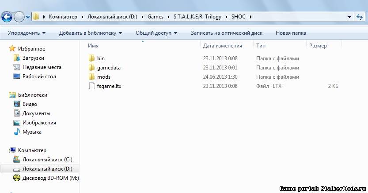Select Библиотеки in navigation pane
The width and height of the screenshot is (368, 193).
[x=33, y=95]
